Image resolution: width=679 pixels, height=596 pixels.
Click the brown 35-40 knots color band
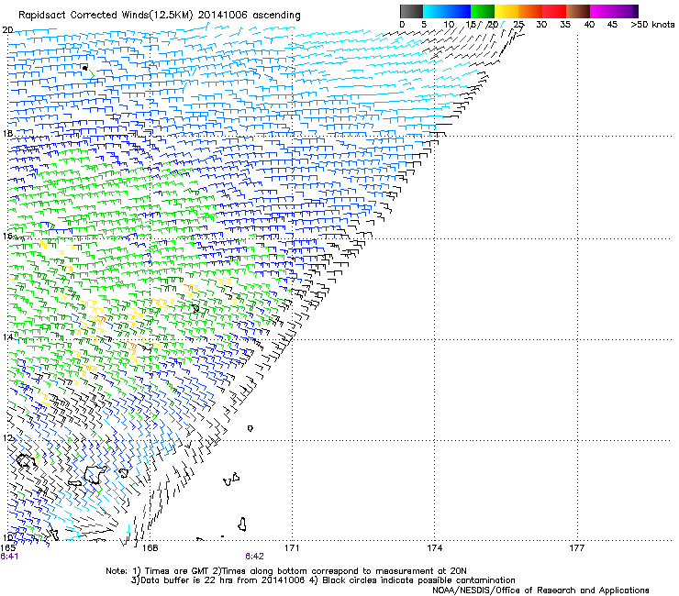coord(578,11)
